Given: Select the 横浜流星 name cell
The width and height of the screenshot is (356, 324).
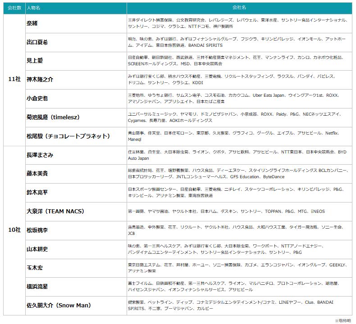Looking at the screenshot, I should (x=38, y=286).
